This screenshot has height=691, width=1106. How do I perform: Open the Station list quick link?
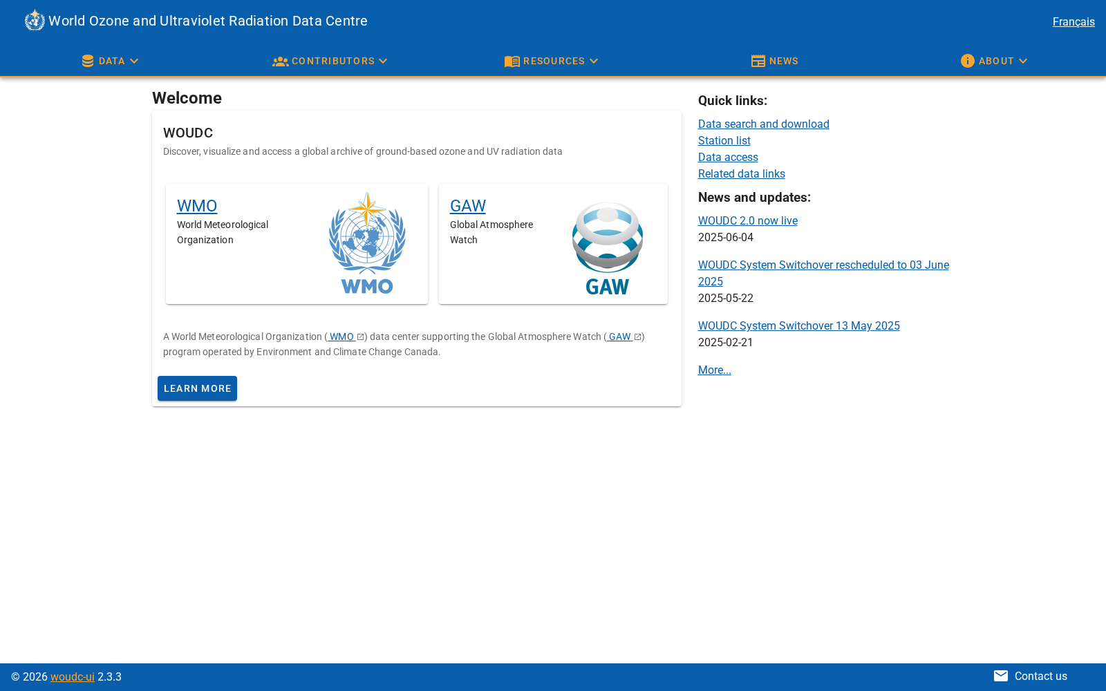[724, 140]
